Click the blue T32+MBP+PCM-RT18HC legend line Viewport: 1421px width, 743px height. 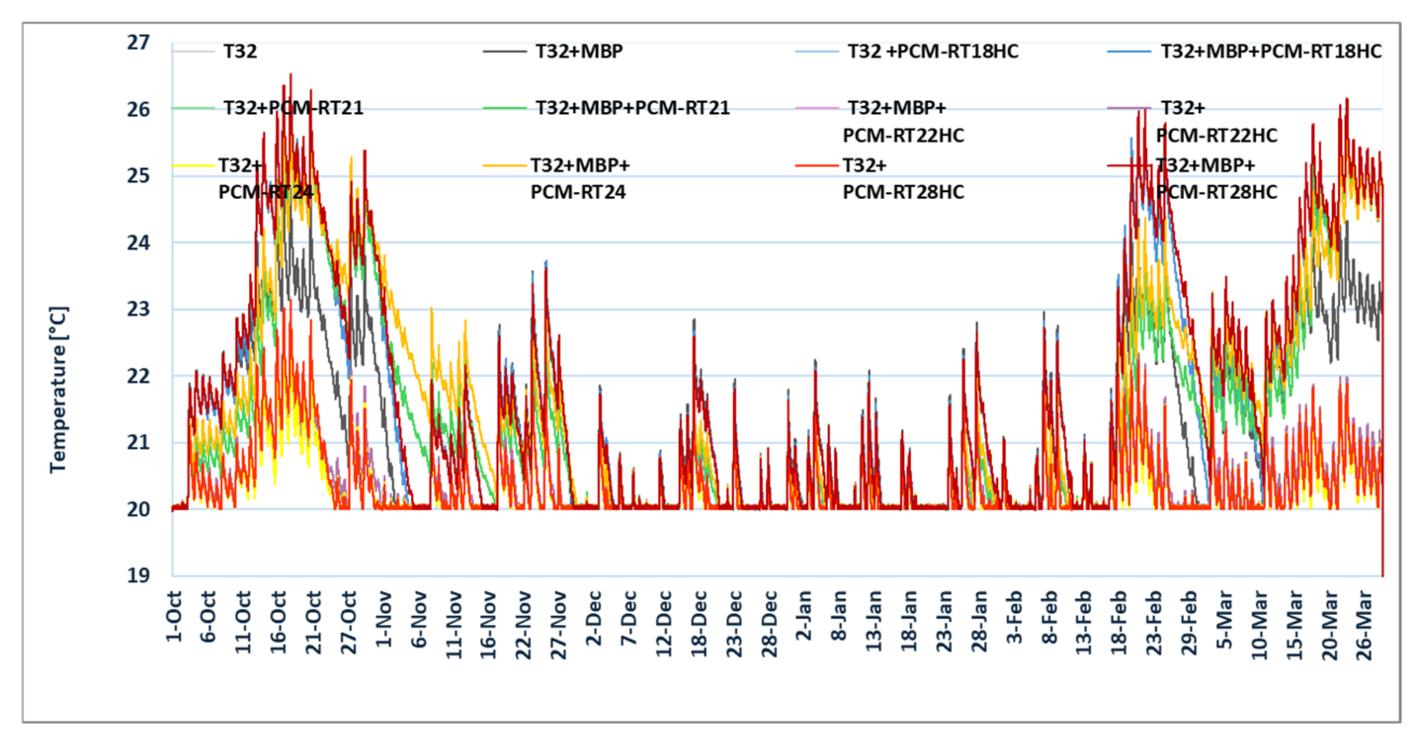click(1129, 52)
